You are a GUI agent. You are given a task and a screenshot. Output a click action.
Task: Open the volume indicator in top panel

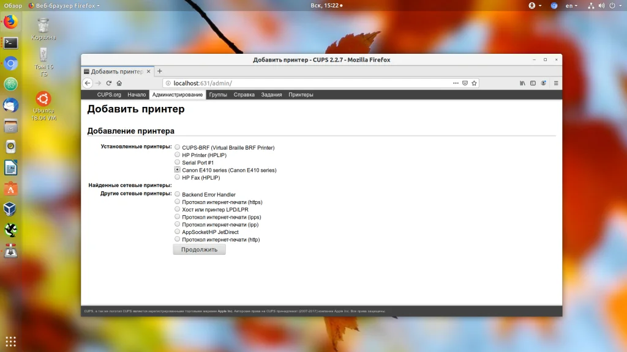[x=601, y=5]
